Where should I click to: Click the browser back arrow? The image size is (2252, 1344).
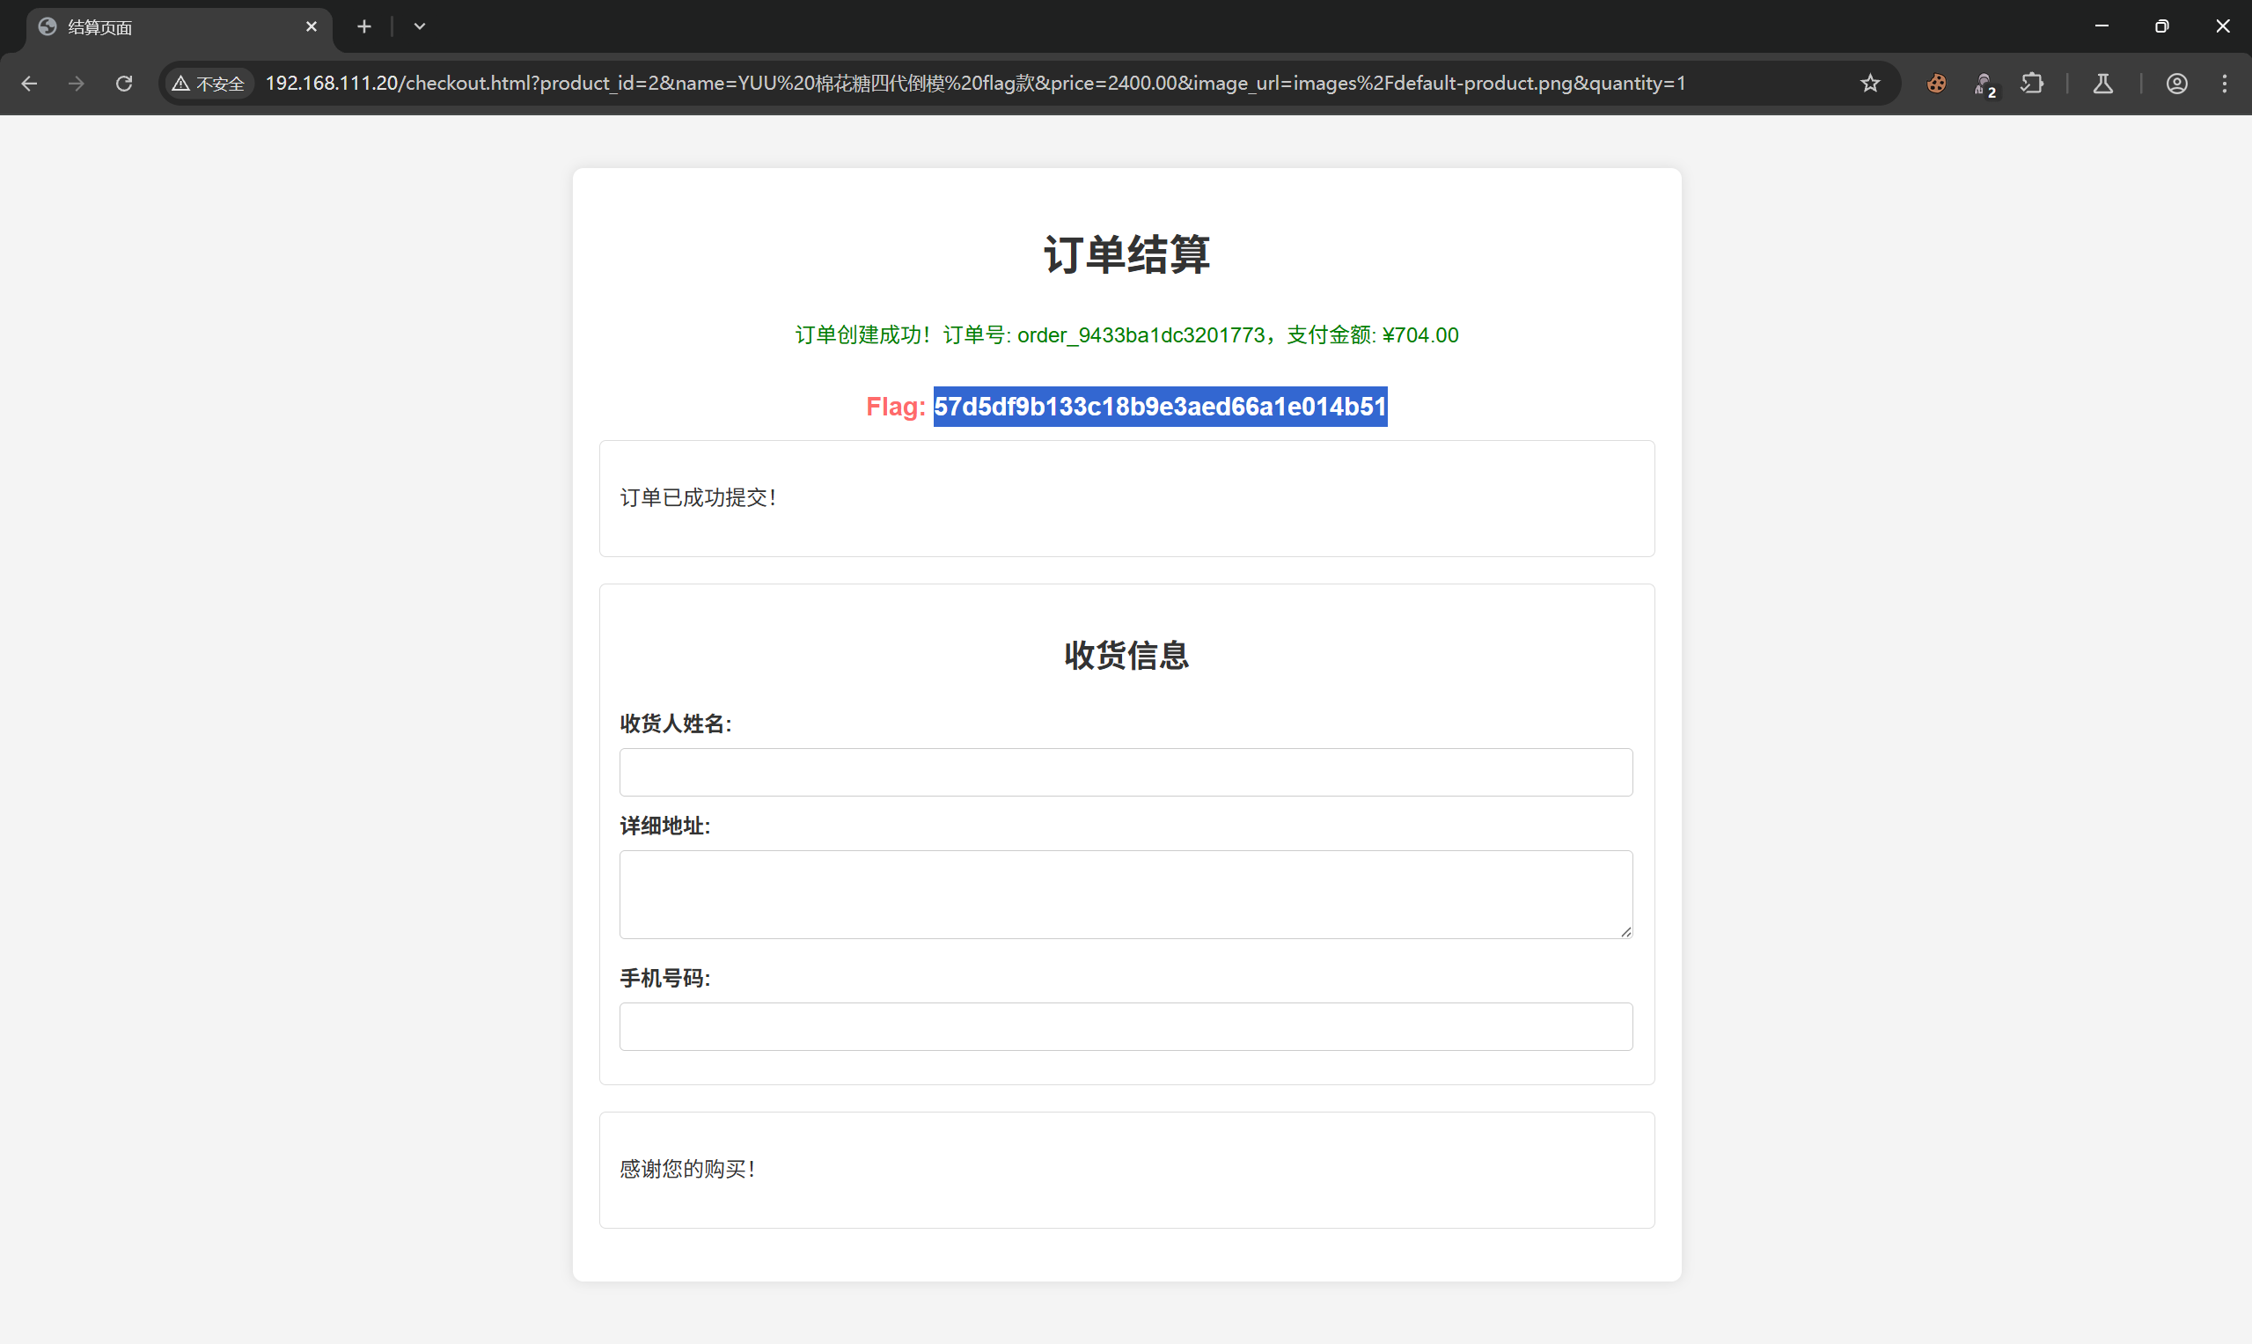coord(29,84)
